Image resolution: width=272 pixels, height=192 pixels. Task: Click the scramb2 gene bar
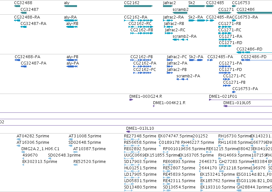[x=180, y=13]
